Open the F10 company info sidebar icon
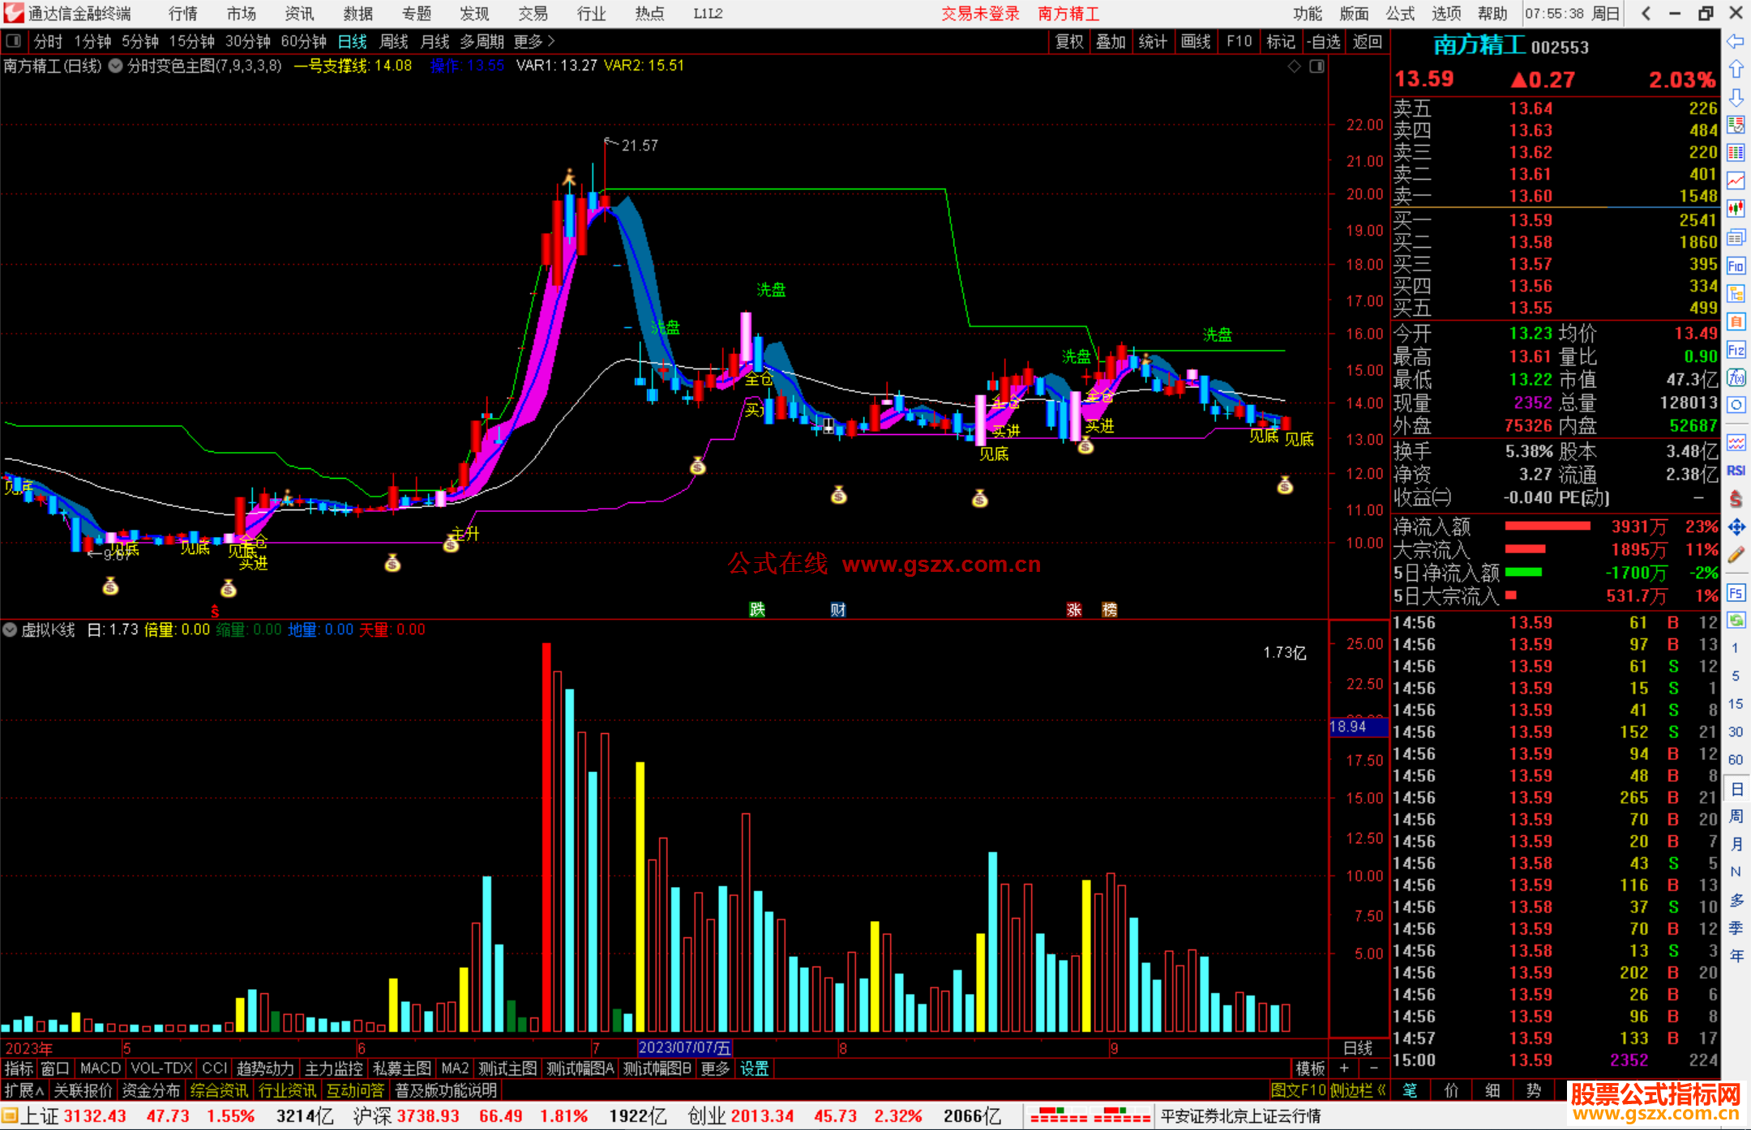The width and height of the screenshot is (1751, 1130). (1736, 266)
